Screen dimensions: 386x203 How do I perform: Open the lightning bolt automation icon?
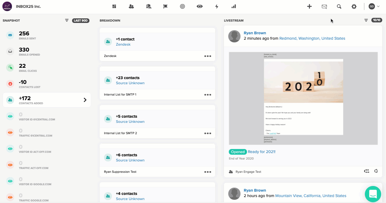tap(217, 6)
